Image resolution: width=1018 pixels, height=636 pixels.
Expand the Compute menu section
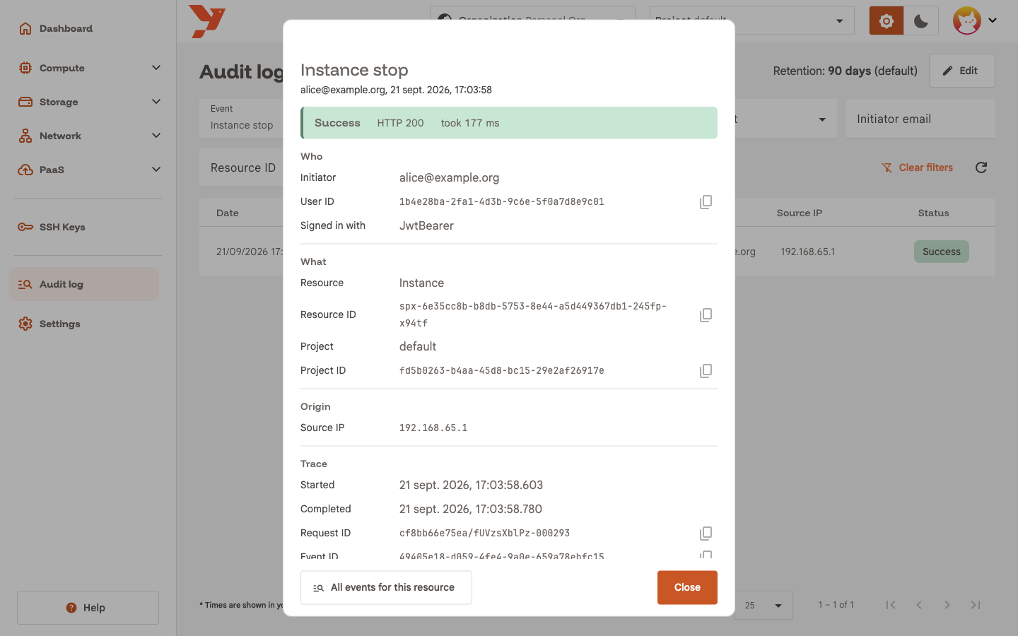coord(156,68)
